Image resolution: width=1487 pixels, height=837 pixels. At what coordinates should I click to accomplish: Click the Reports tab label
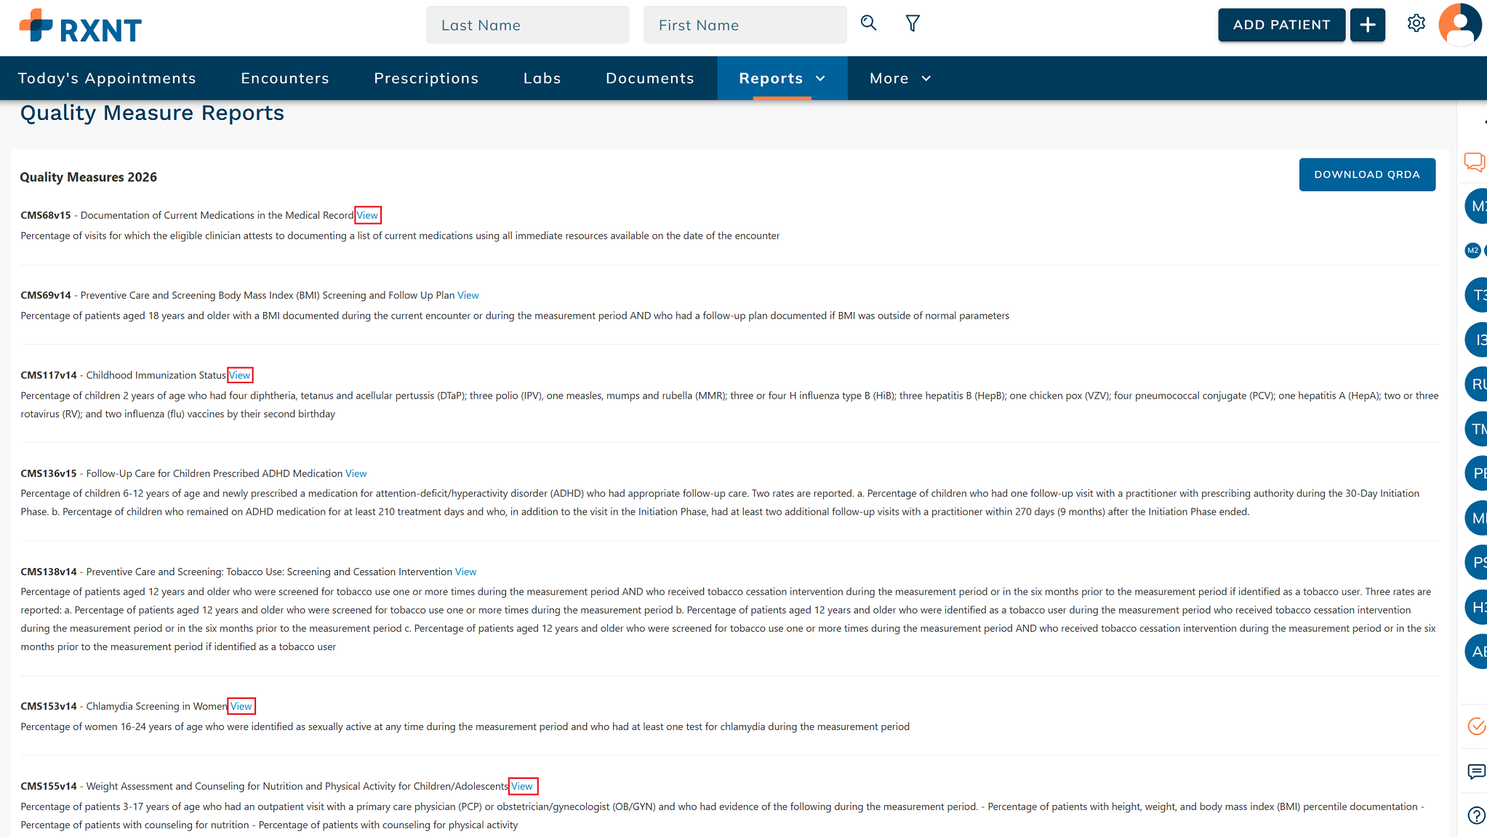click(x=771, y=78)
